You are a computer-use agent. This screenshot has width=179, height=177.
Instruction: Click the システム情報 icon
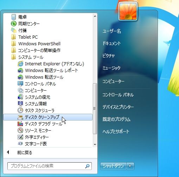pos(20,104)
